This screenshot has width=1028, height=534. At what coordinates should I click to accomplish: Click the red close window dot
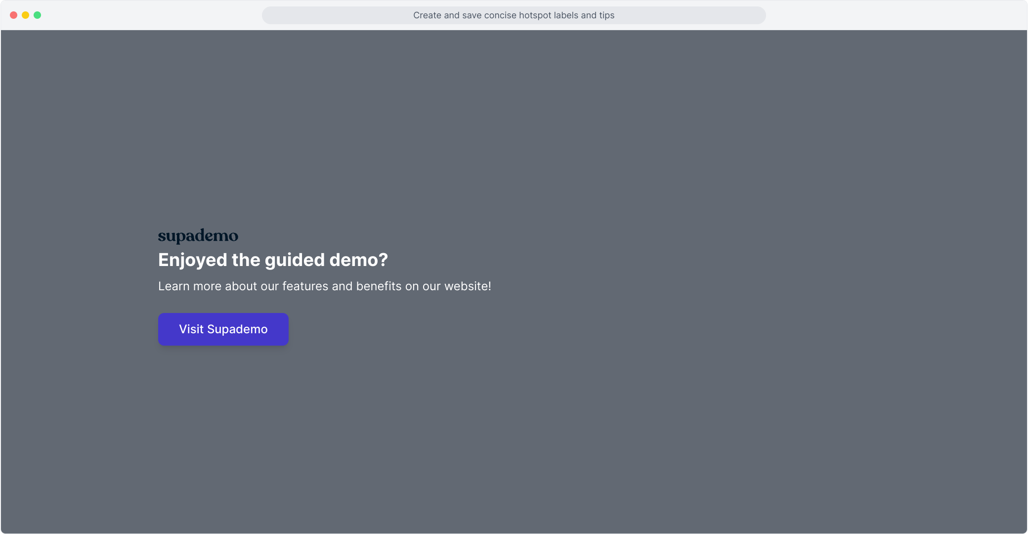(x=14, y=15)
